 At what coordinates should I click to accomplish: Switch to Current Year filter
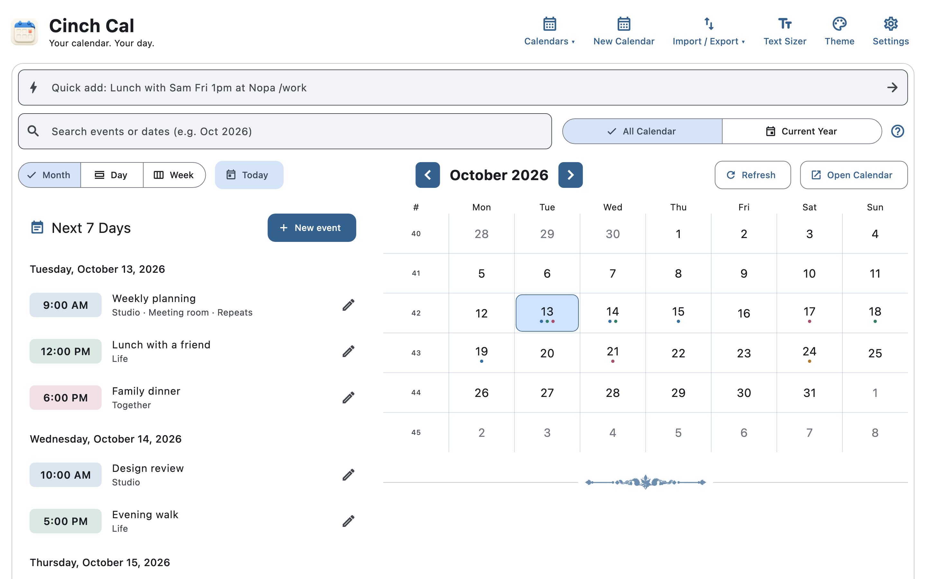pos(802,131)
